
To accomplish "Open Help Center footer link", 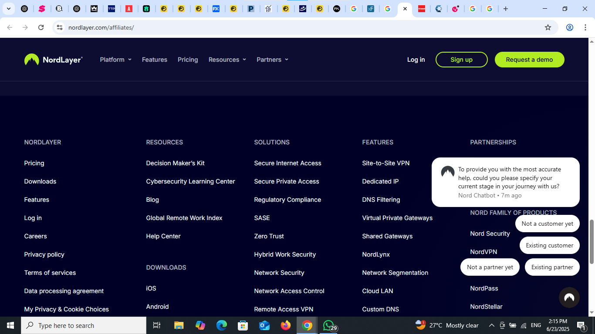I will 163,236.
